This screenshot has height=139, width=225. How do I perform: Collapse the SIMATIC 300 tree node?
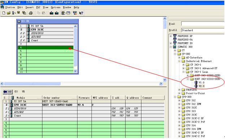(171, 47)
